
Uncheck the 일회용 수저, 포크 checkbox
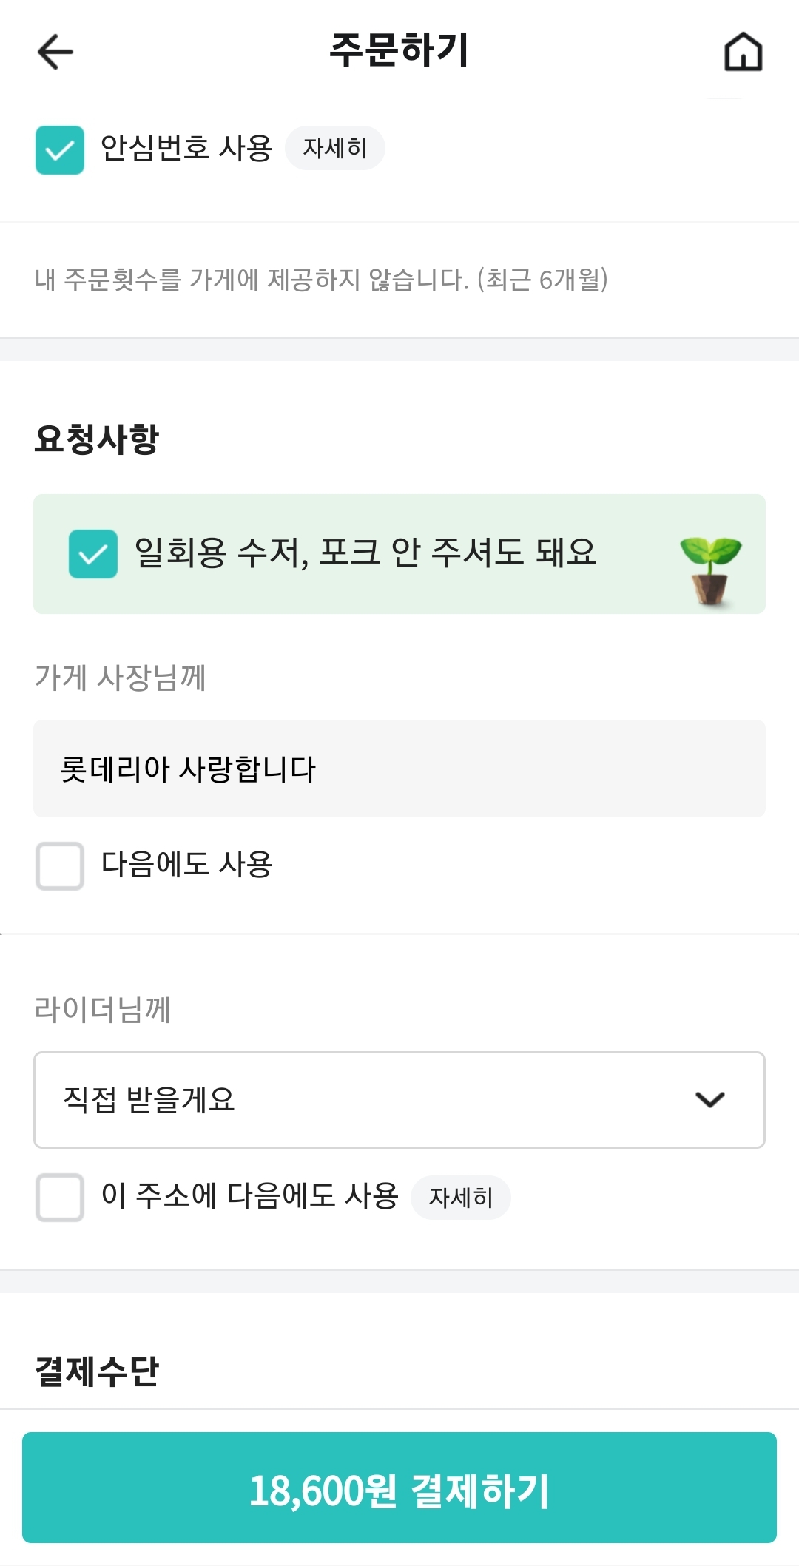click(93, 554)
